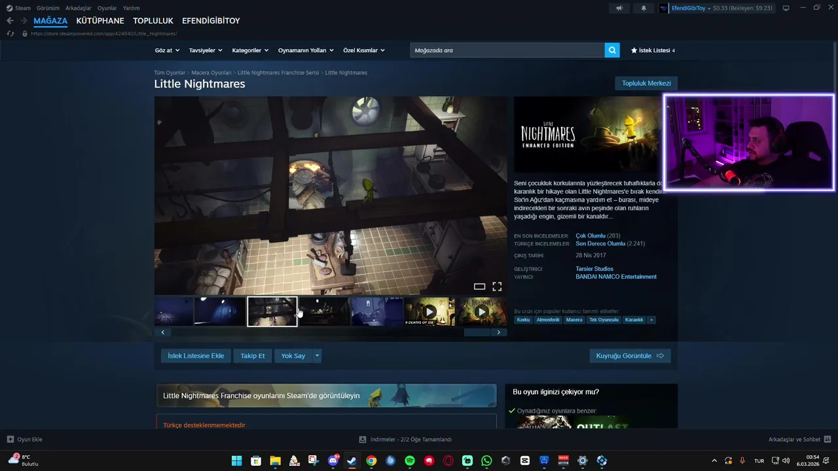Open Google Chrome from the taskbar
Screen dimensions: 838x471
[x=371, y=461]
